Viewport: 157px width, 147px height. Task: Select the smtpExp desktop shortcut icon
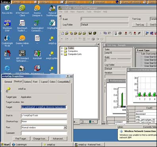pos(52,40)
